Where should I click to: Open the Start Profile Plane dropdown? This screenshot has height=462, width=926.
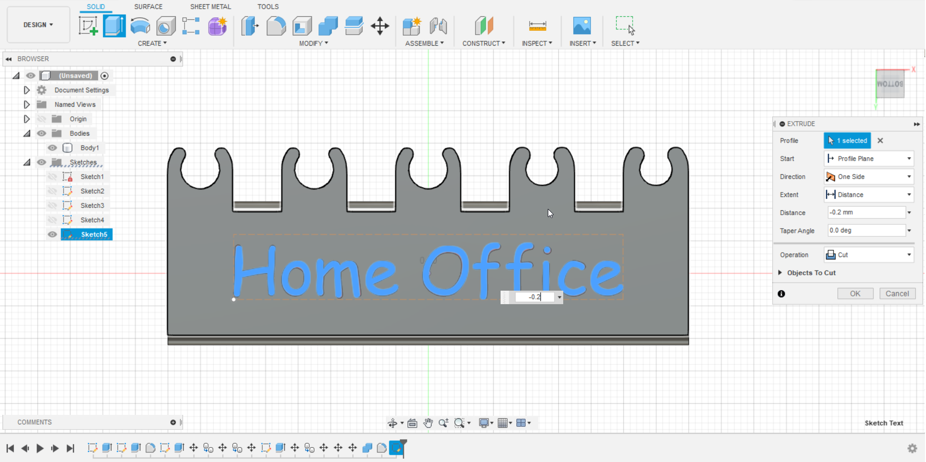point(869,159)
